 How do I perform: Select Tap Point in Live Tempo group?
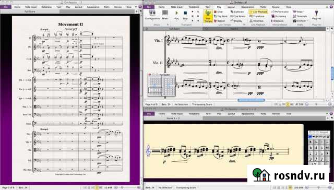click(x=221, y=16)
